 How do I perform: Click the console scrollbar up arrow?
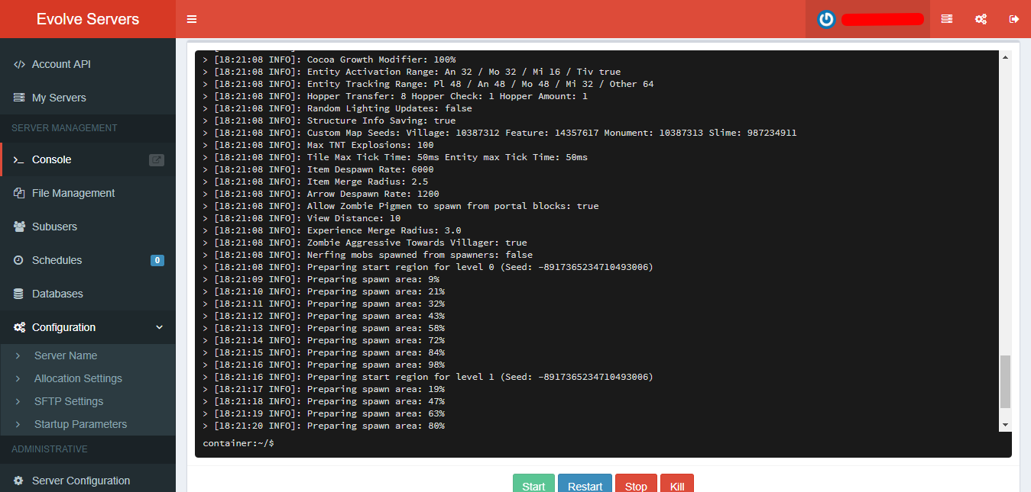click(x=1005, y=57)
